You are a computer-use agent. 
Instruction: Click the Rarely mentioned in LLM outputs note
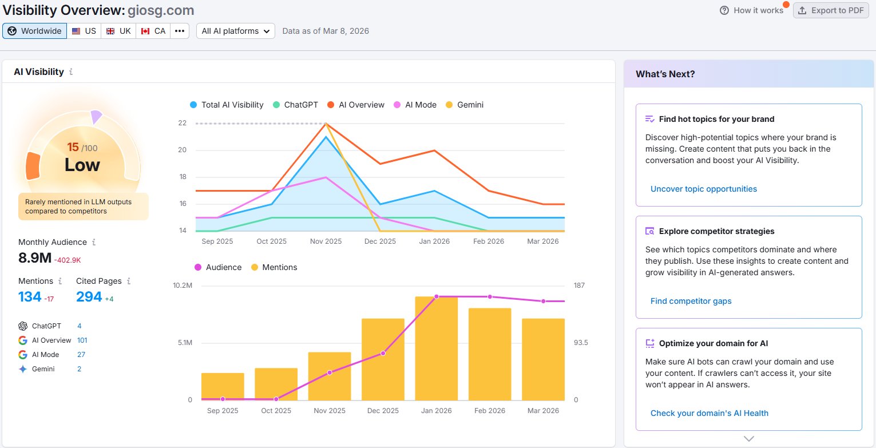[x=83, y=207]
